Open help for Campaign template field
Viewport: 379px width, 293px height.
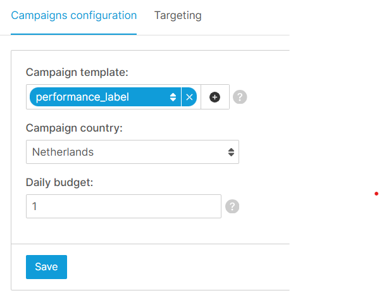click(x=240, y=97)
